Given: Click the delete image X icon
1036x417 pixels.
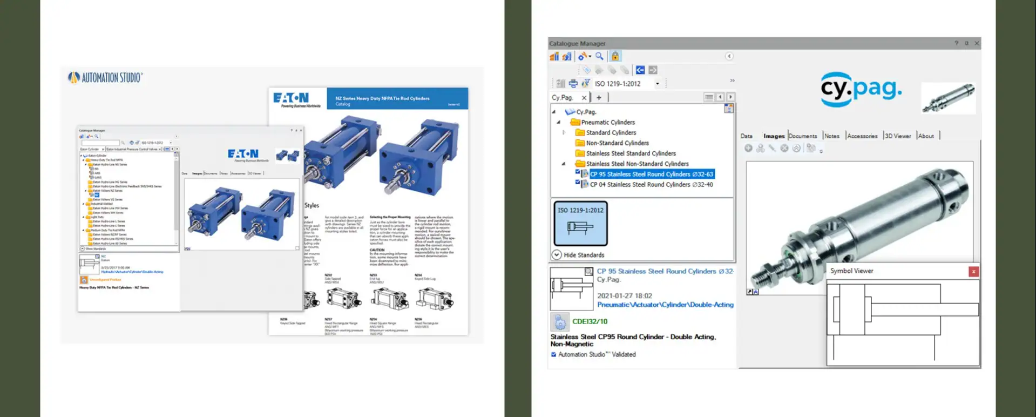Looking at the screenshot, I should click(784, 148).
